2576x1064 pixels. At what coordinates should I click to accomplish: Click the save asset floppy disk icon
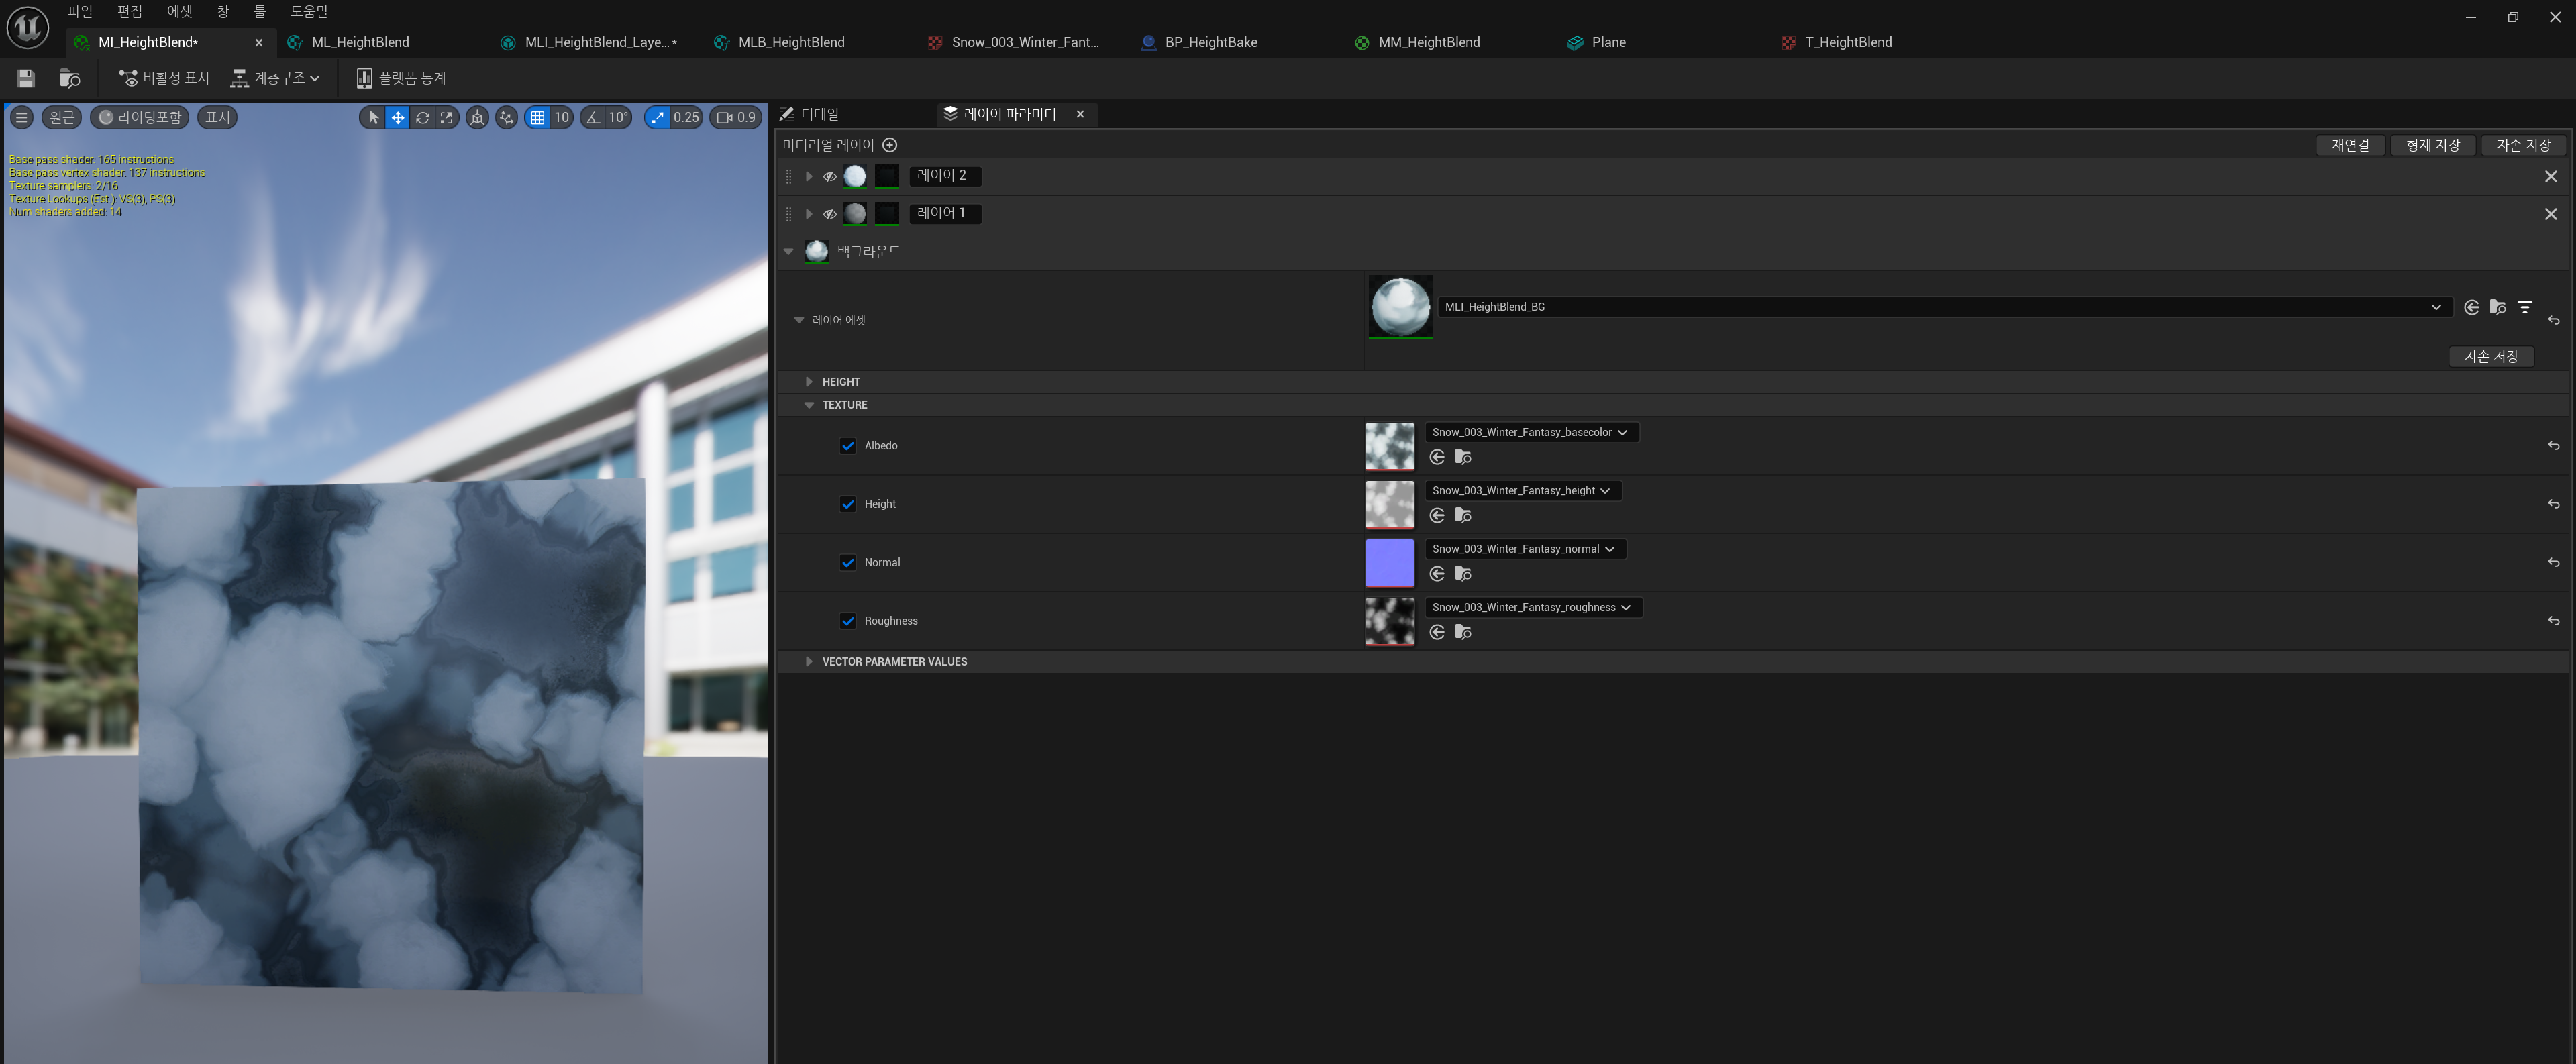(26, 78)
